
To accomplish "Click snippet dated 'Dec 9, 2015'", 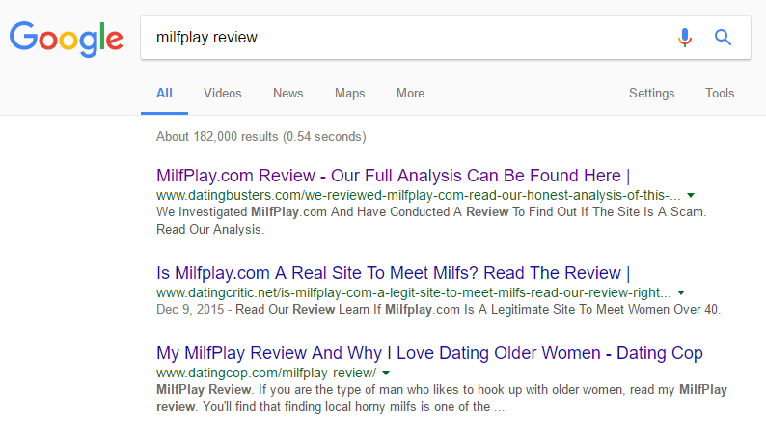I will [x=438, y=310].
